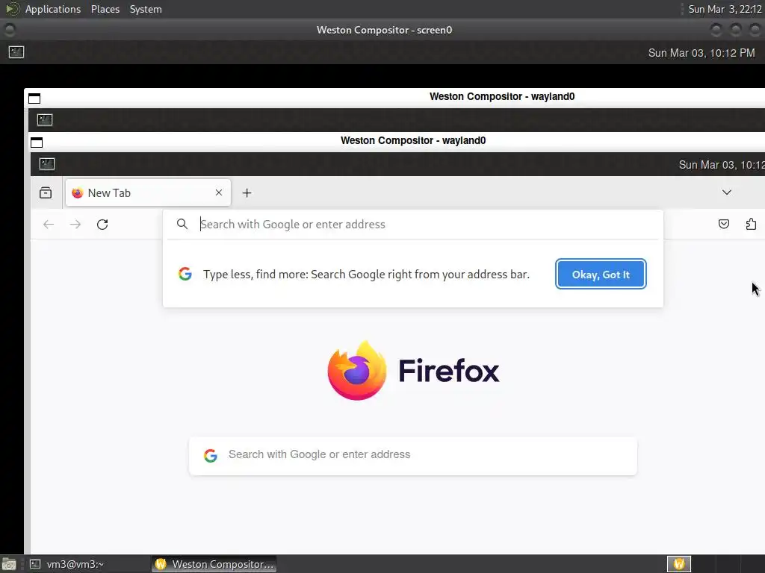Select the New Tab tab
The width and height of the screenshot is (765, 573).
point(148,193)
